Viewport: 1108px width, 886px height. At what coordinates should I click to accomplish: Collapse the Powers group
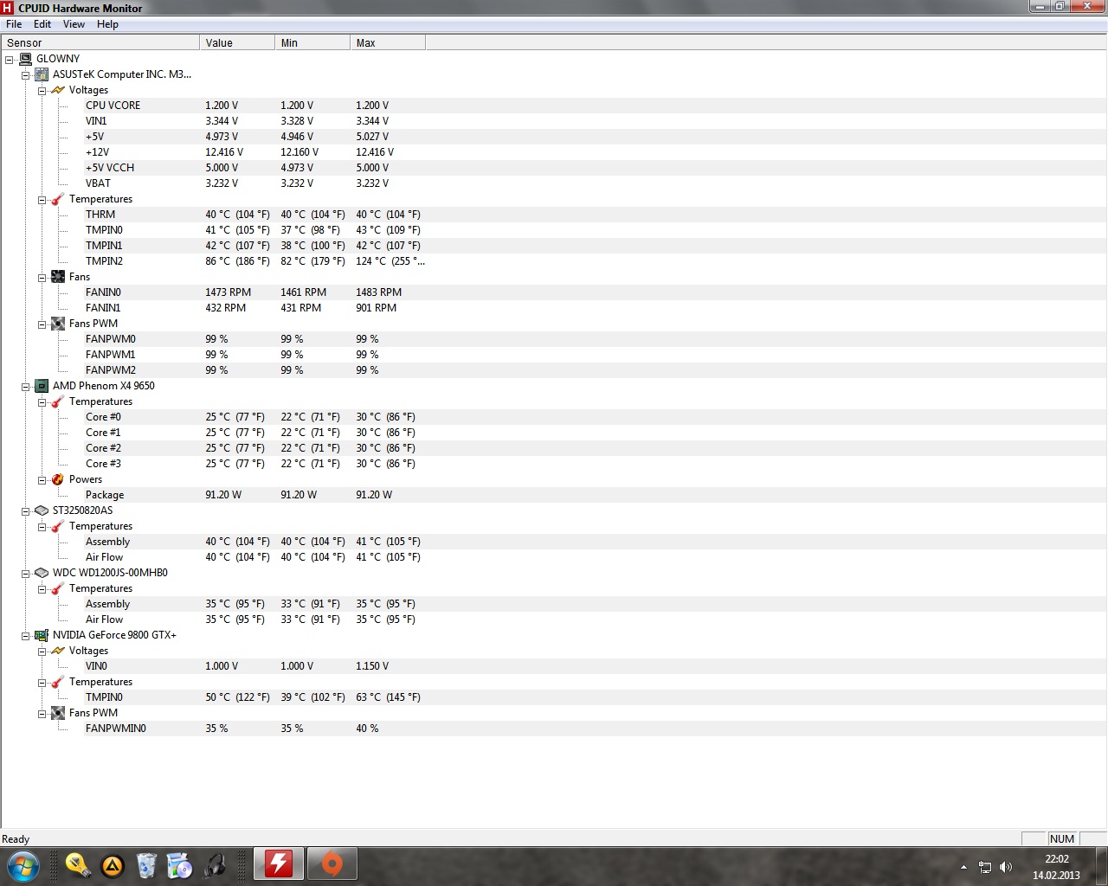click(42, 480)
